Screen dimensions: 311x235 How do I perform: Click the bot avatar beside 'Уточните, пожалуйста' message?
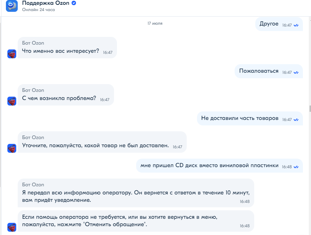[12, 148]
